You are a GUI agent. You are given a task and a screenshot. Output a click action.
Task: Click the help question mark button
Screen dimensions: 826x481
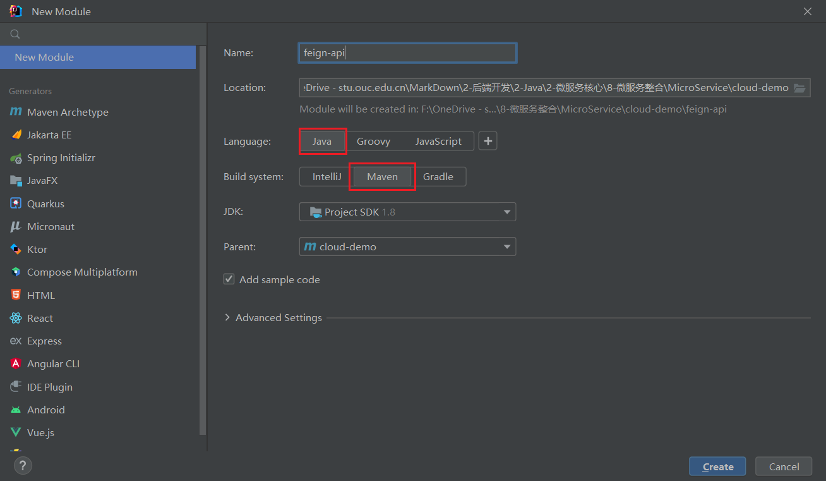(x=23, y=466)
